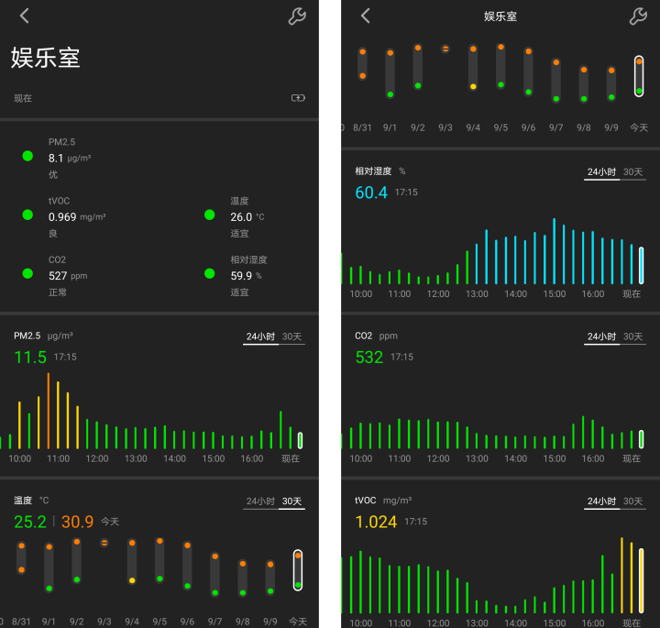Screen dimensions: 660x628
Task: Switch tVOC chart to 30天
Action: tap(632, 501)
